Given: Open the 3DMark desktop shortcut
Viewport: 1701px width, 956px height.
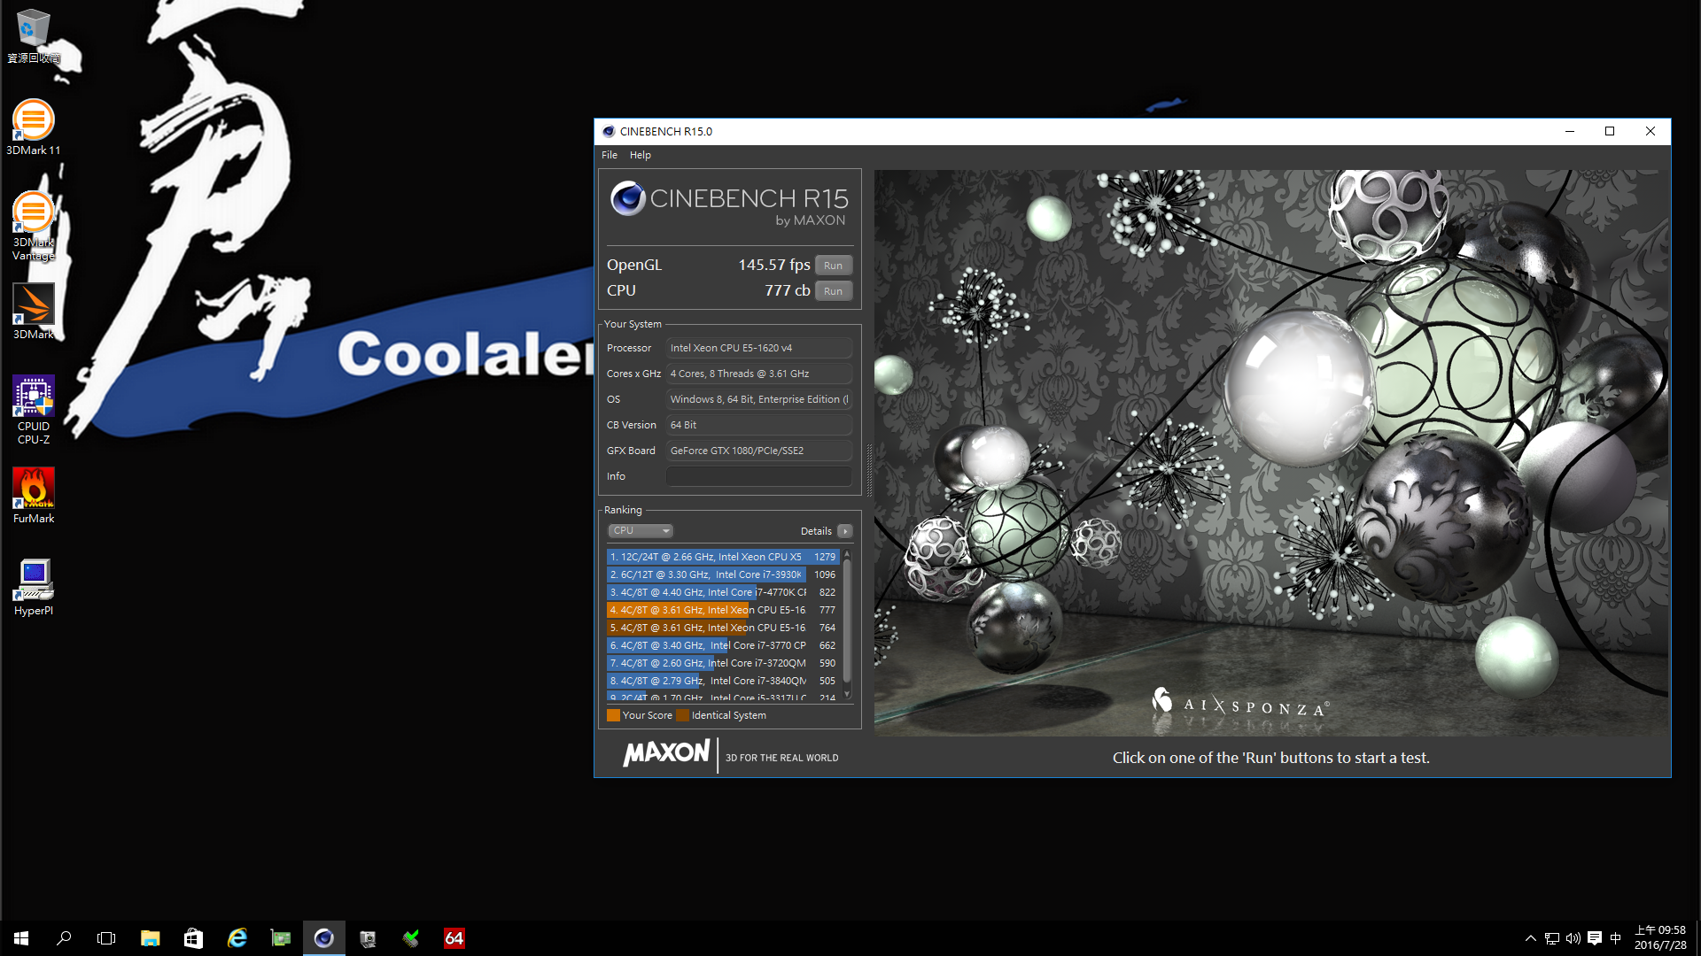Looking at the screenshot, I should (33, 312).
